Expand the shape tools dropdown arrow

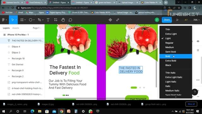[34, 20]
